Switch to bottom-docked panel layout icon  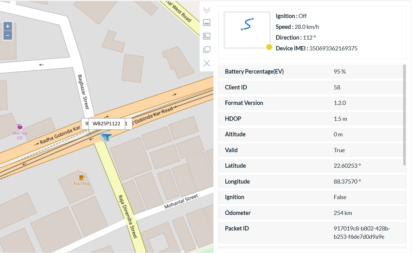coord(207,23)
